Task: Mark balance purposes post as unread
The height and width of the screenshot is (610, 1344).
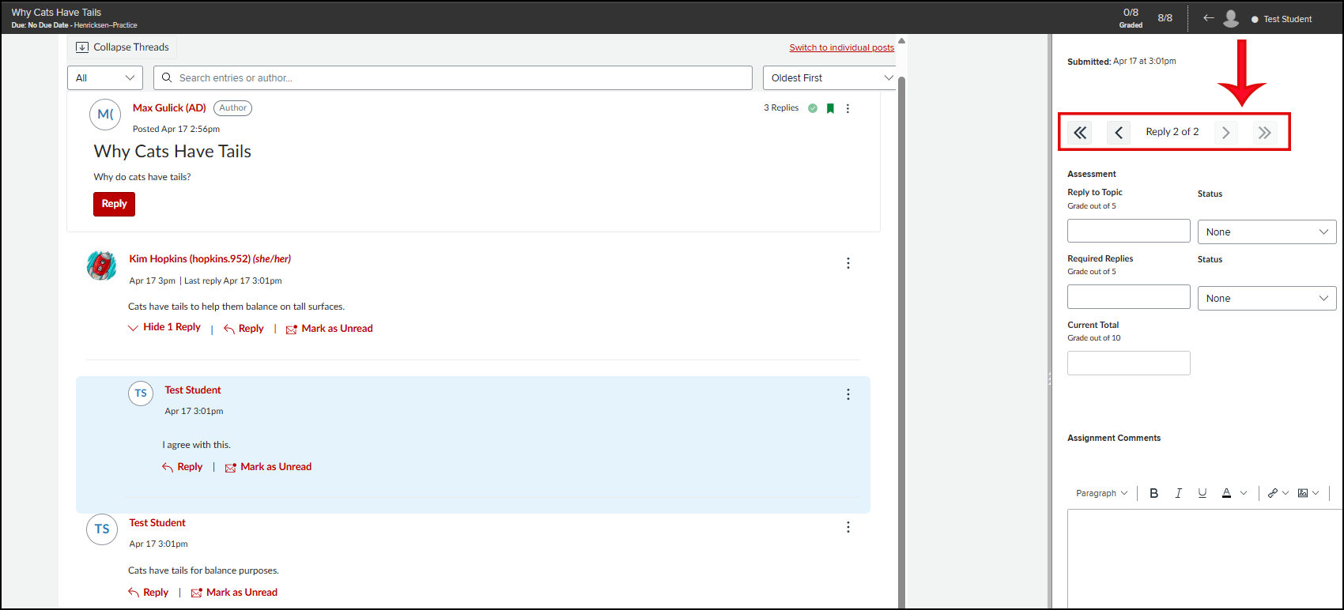Action: (234, 593)
